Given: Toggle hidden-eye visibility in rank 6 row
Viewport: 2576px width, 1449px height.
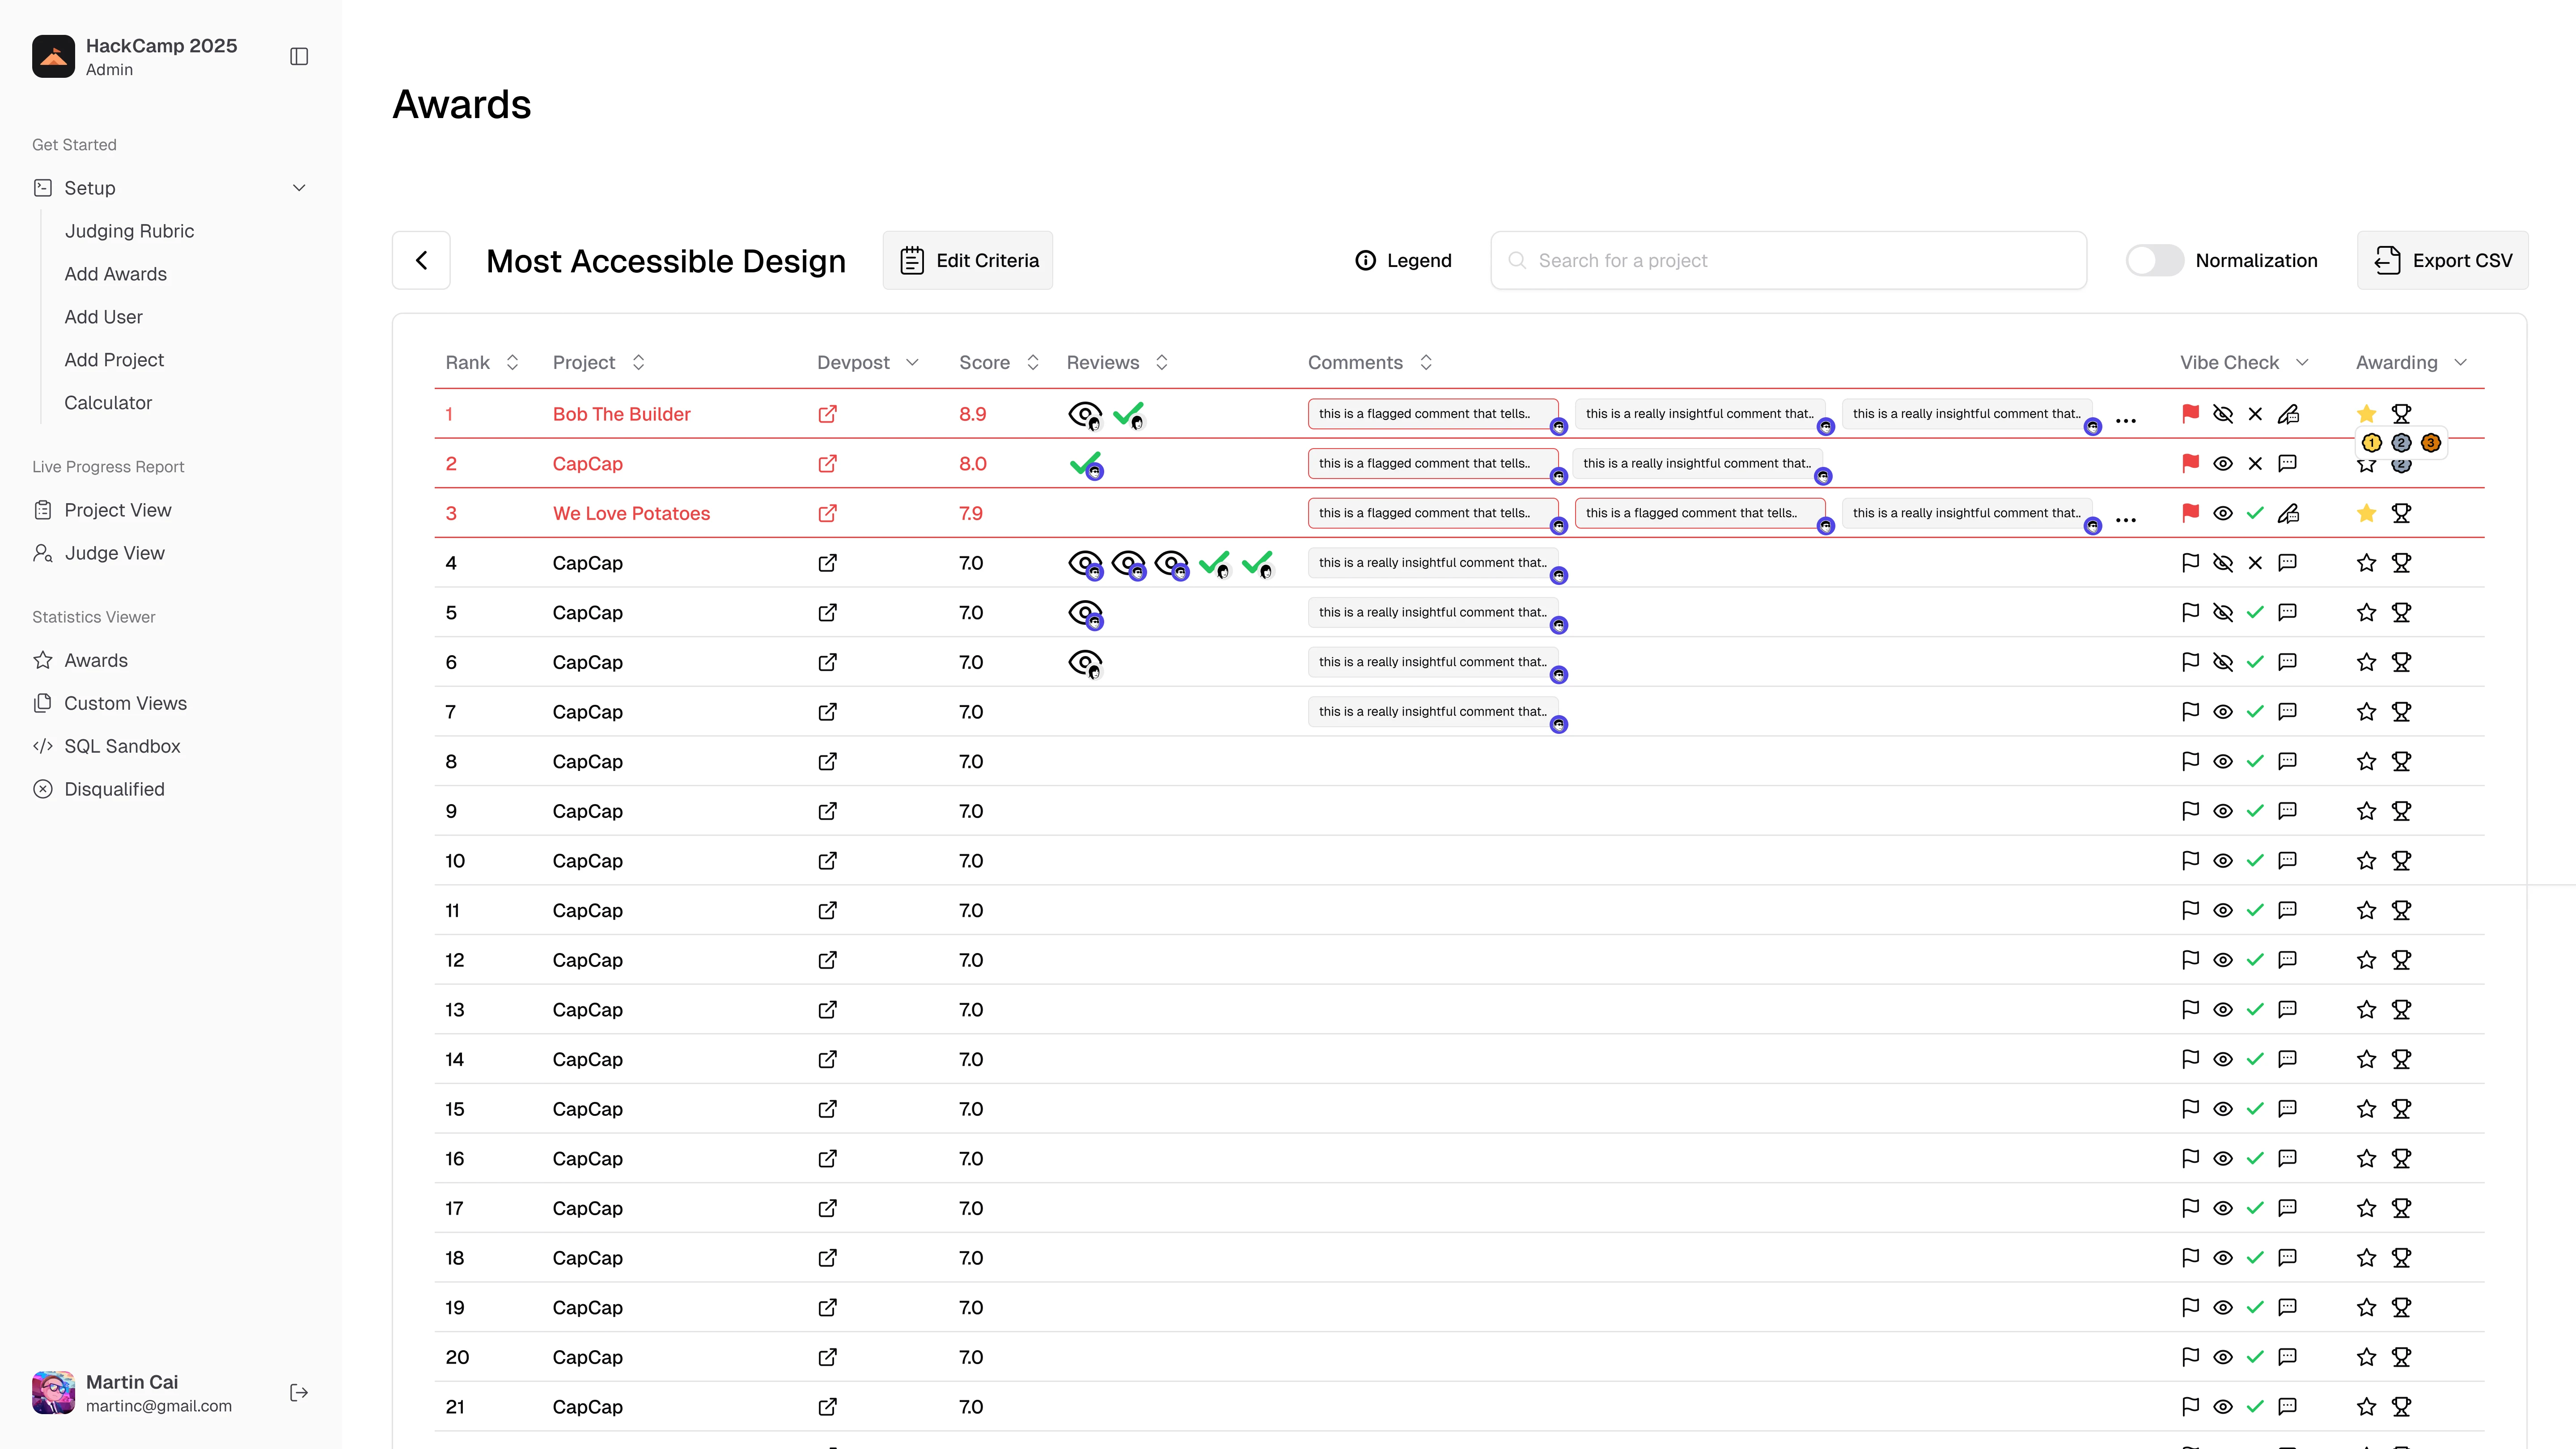Looking at the screenshot, I should tap(2223, 662).
